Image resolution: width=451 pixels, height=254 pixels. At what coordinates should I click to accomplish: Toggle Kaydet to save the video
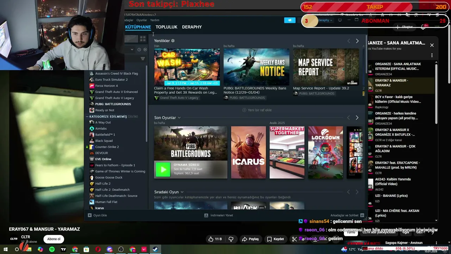275,239
